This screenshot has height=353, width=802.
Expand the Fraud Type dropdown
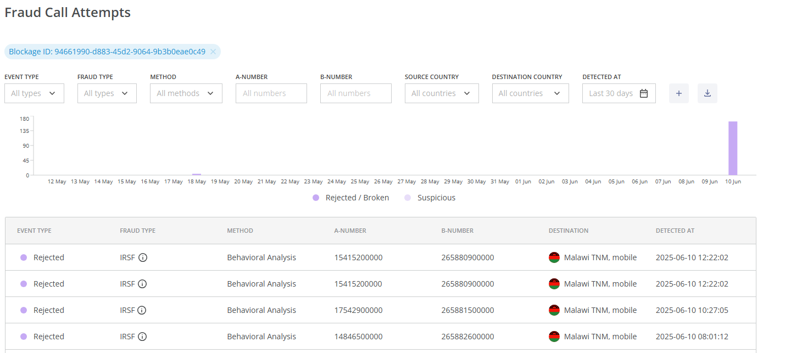tap(107, 93)
